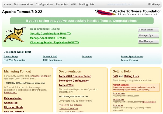Viewport: 163px width, 114px height.
Task: Open the JDBC DataSources link
Action: click(52, 60)
